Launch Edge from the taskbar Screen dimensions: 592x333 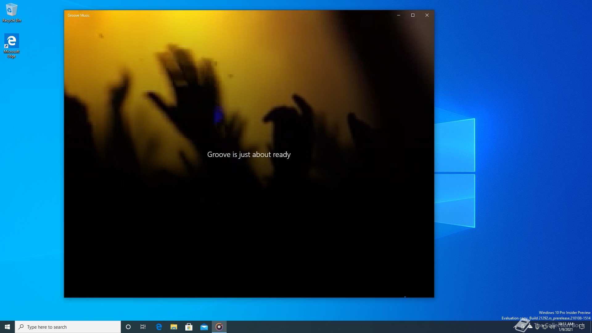tap(159, 327)
